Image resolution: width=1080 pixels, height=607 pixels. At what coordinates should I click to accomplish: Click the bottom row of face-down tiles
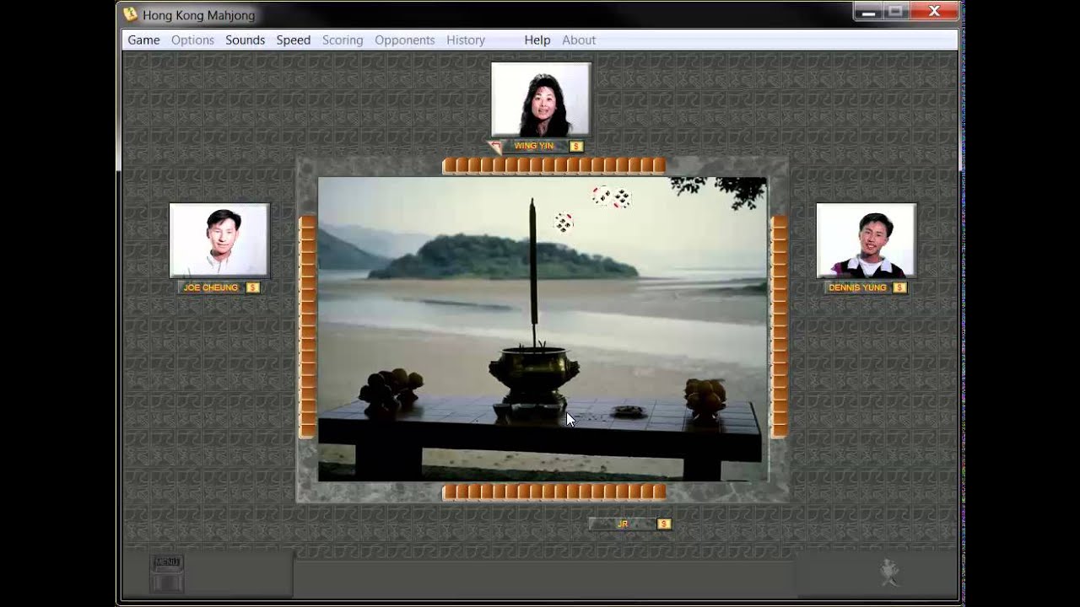(554, 492)
